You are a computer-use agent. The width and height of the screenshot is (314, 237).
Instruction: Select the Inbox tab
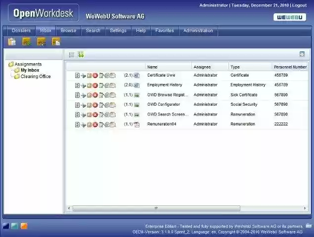[x=45, y=31]
